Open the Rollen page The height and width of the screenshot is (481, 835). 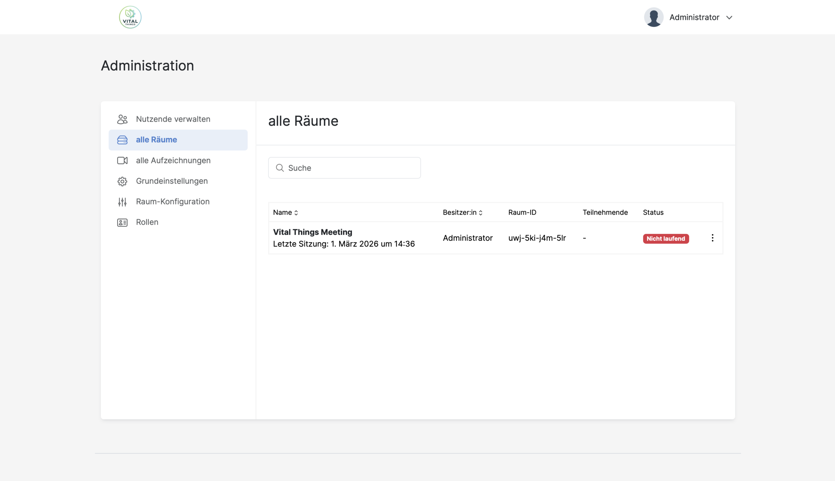[x=147, y=222]
